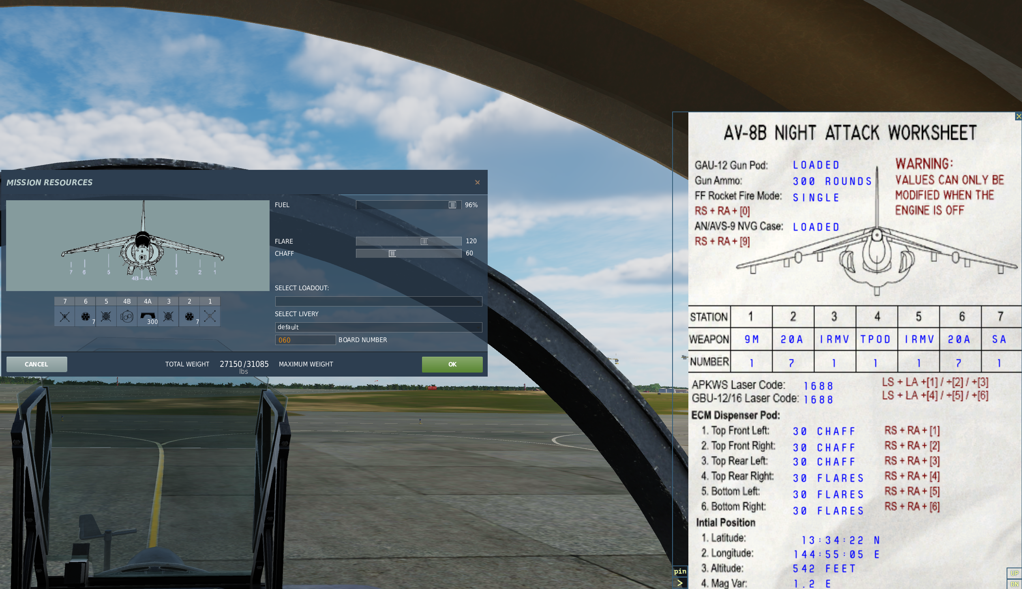Click the APKWS Laser Code value 1688
The image size is (1022, 589).
coord(818,386)
